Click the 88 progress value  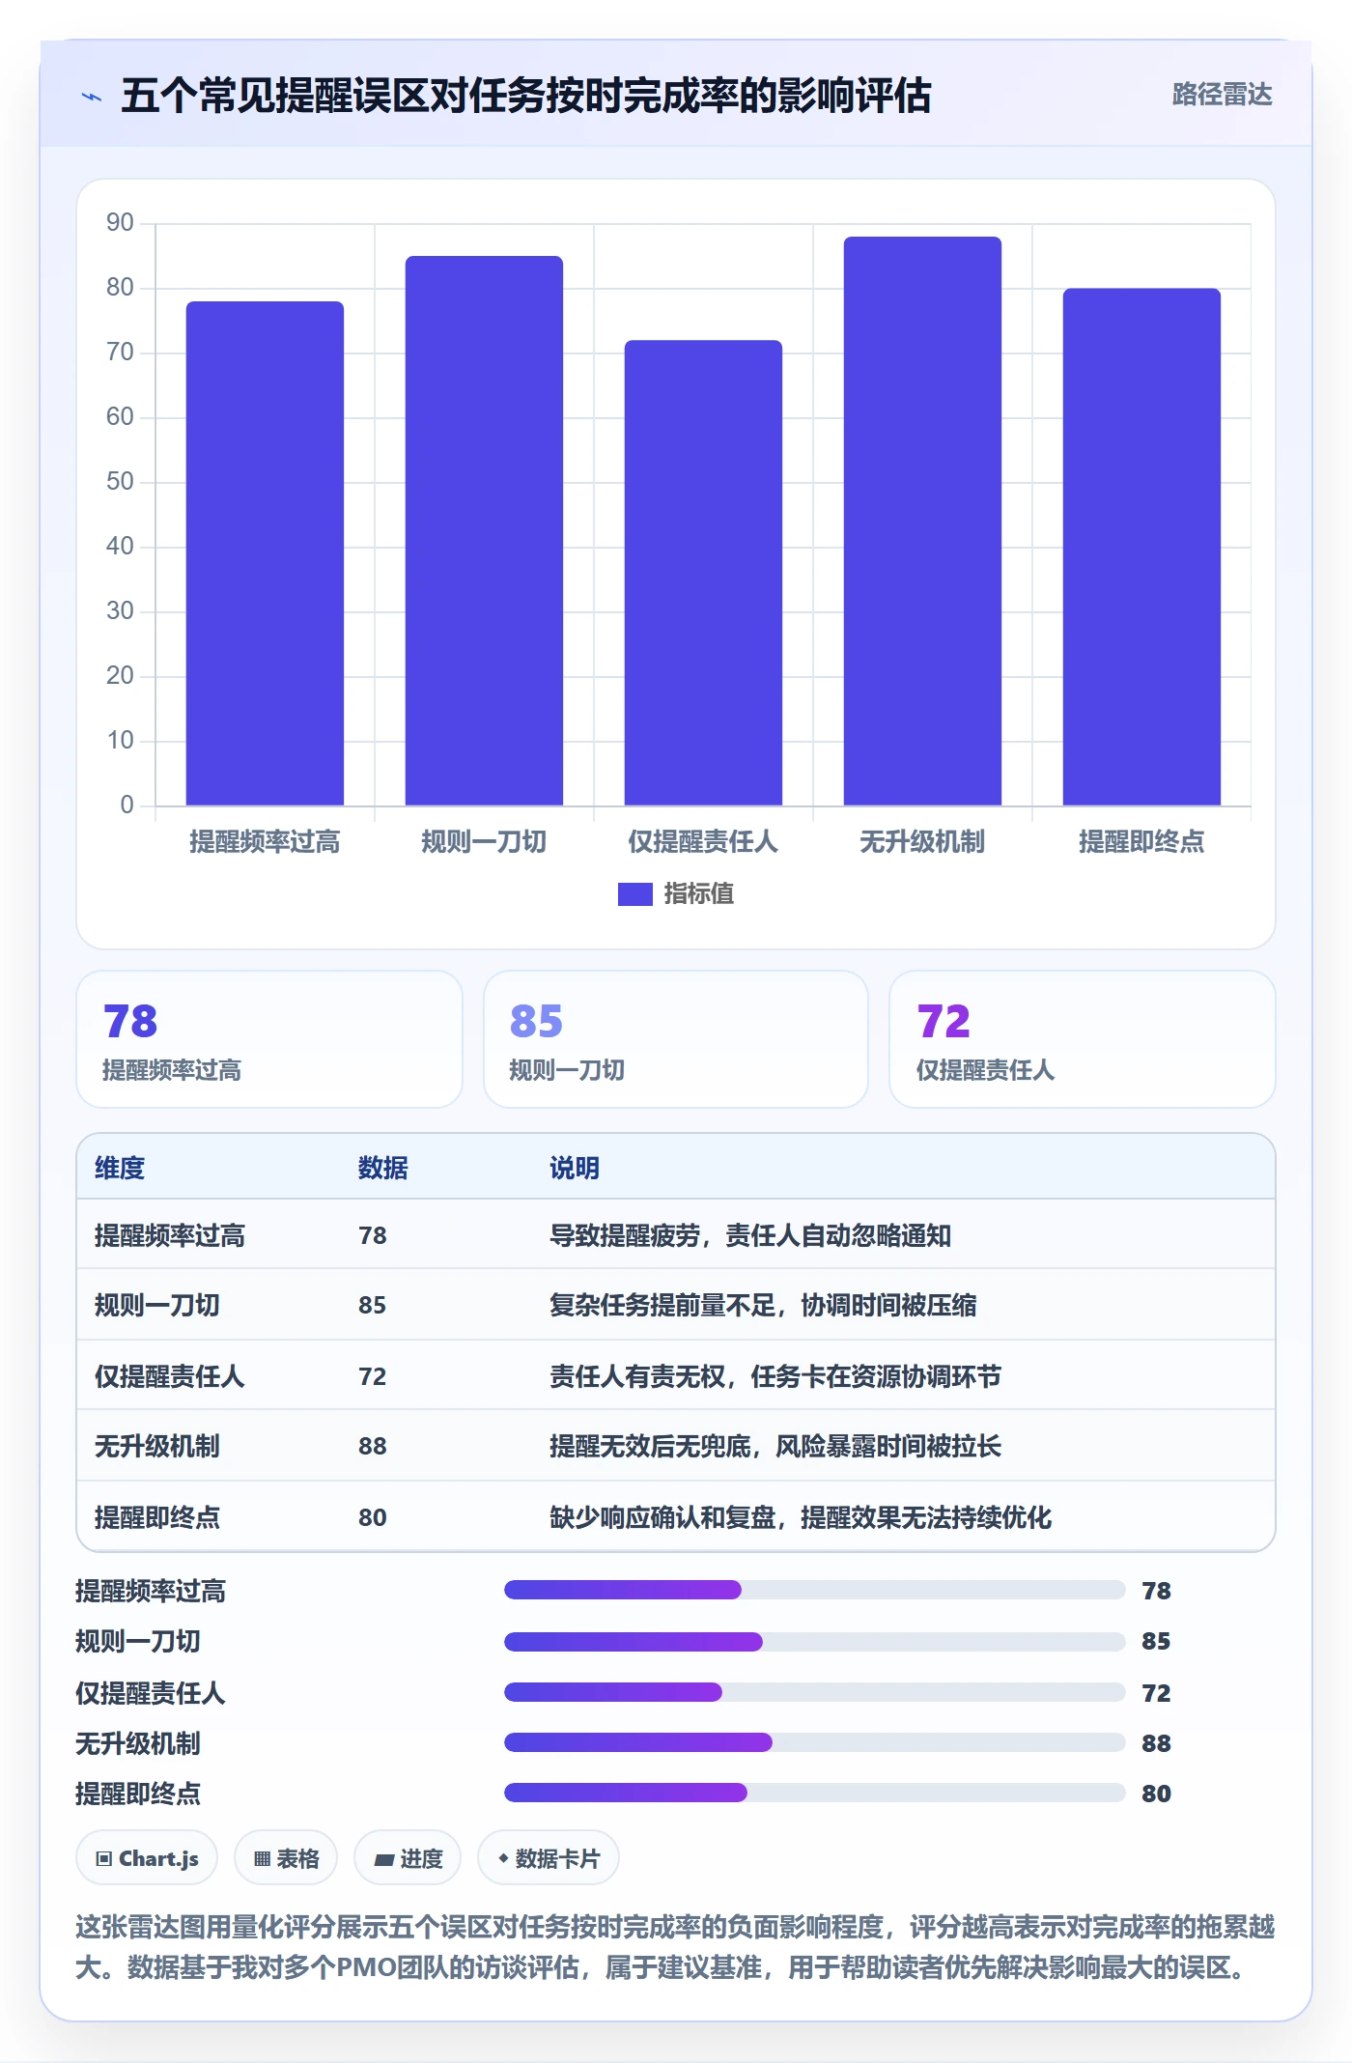pyautogui.click(x=1156, y=1743)
